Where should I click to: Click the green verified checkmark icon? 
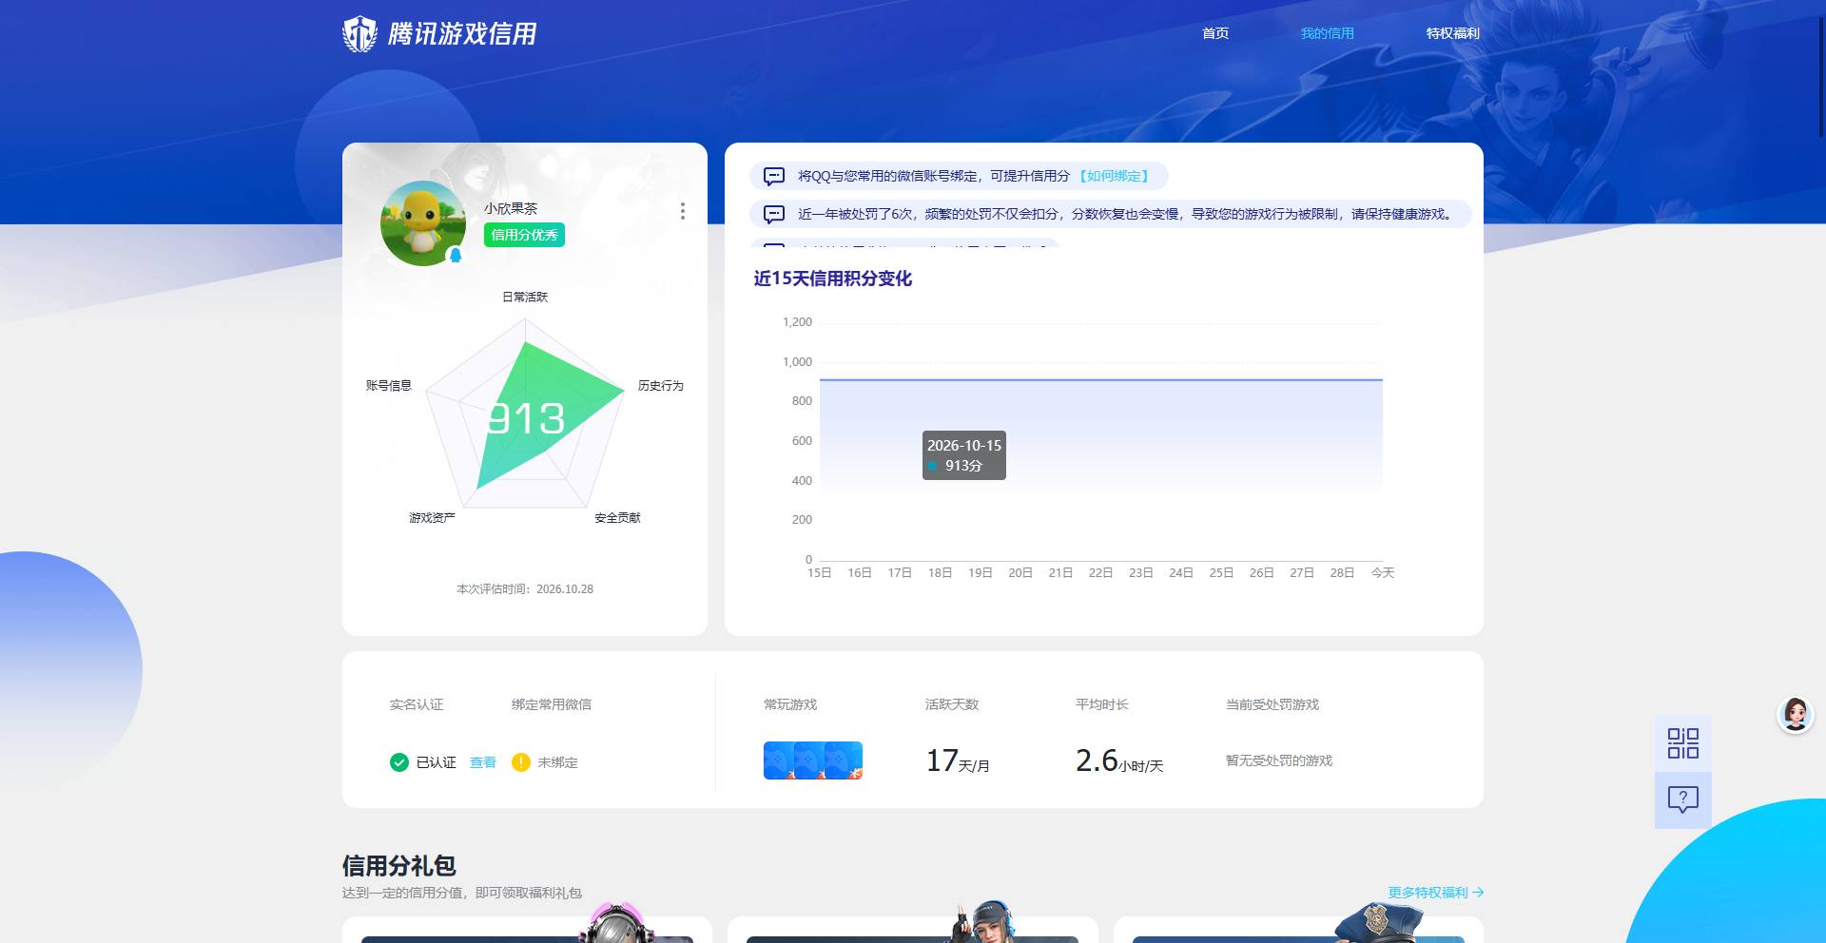click(399, 762)
